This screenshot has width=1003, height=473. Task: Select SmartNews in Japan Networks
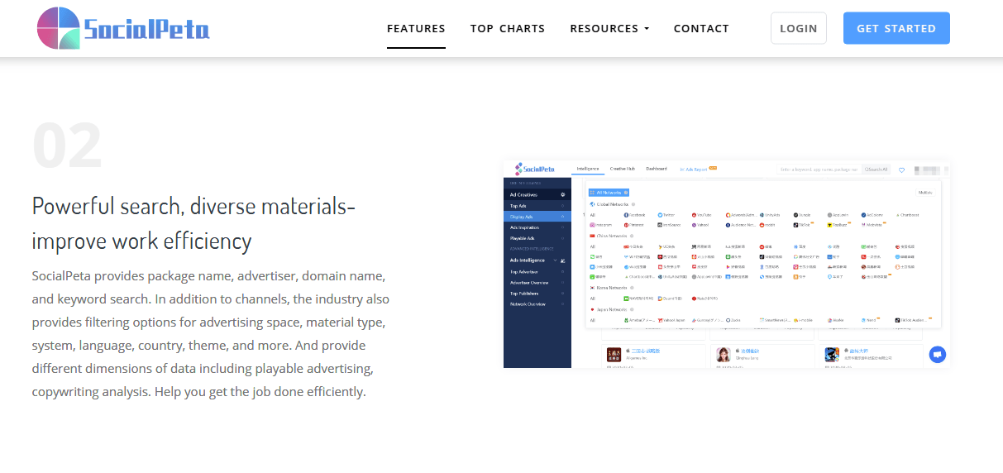point(775,320)
